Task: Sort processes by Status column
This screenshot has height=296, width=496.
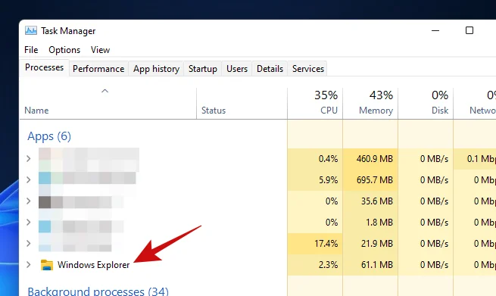Action: click(x=242, y=104)
